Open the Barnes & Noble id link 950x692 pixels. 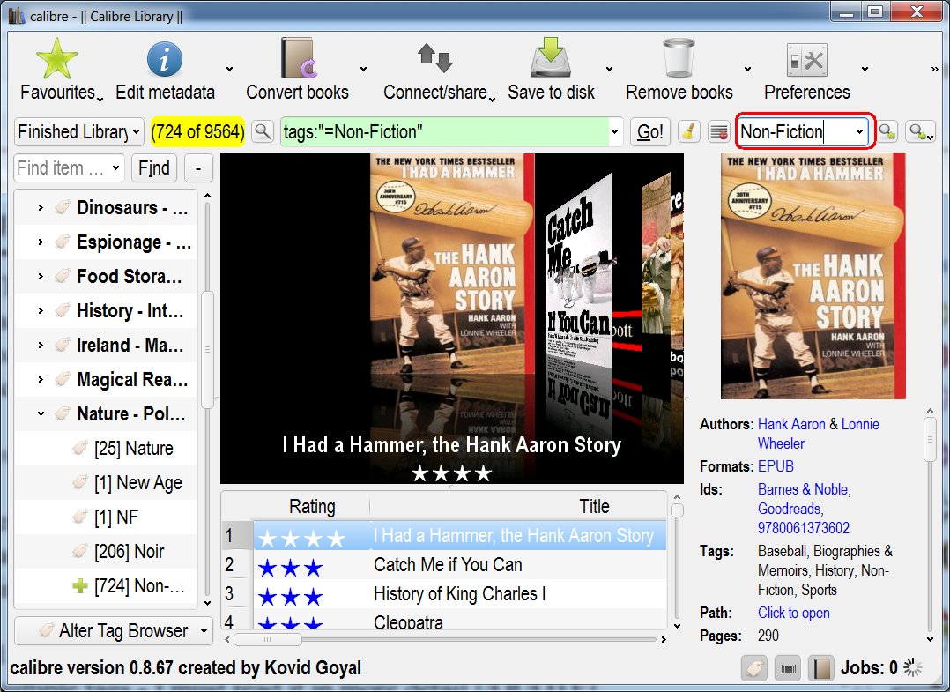804,489
